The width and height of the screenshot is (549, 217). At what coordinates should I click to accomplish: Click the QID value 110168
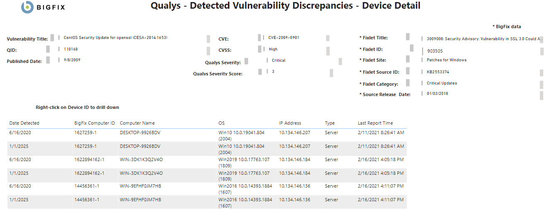point(71,49)
